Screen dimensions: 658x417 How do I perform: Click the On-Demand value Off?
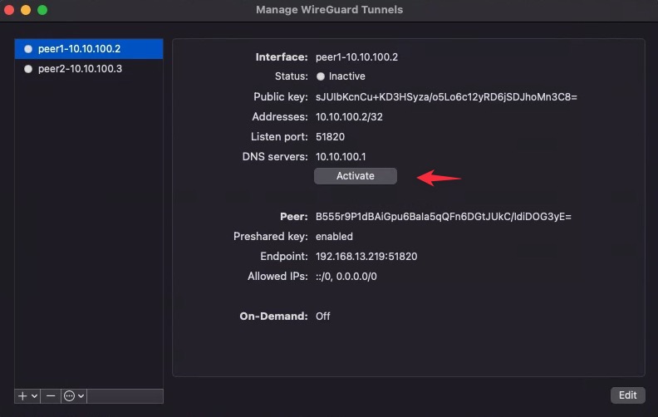(322, 316)
